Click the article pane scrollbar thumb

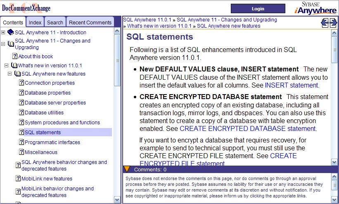pos(334,50)
